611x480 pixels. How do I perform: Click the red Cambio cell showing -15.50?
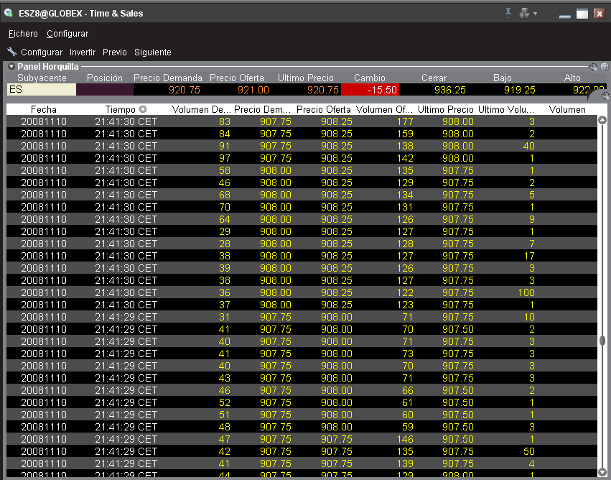click(x=370, y=90)
